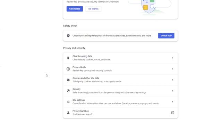
Task: Click the Privacy Guide compass icon
Action: tap(68, 69)
